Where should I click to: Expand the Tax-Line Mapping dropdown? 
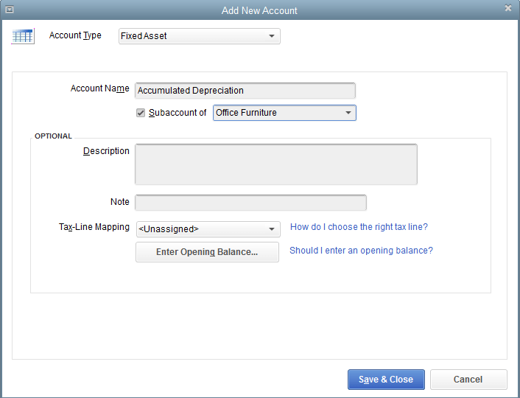pos(271,229)
